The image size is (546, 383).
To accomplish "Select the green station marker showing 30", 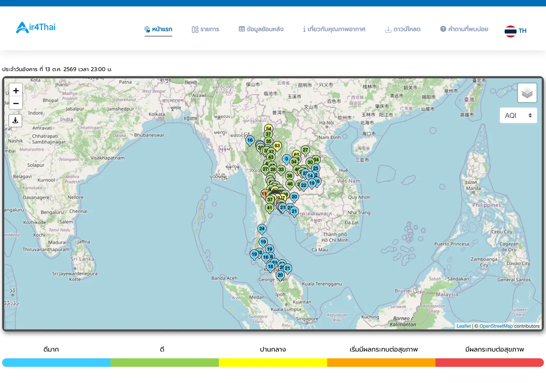I will (x=310, y=163).
